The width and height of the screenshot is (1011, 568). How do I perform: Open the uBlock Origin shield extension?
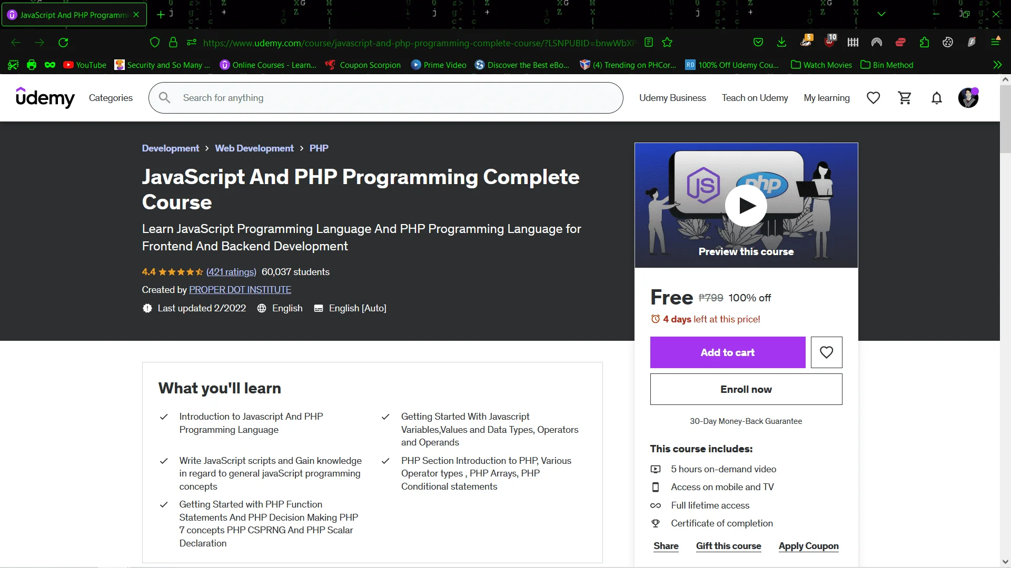click(830, 42)
